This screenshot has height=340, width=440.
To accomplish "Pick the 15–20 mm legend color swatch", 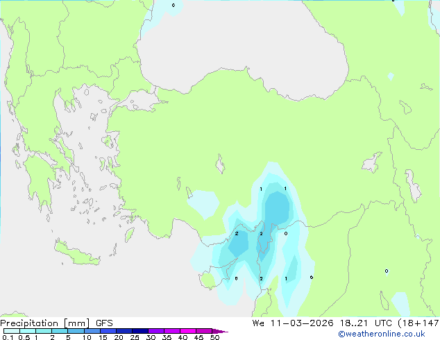I will [x=108, y=331].
